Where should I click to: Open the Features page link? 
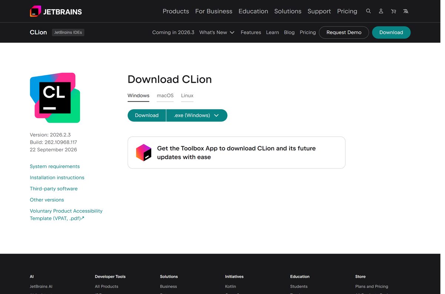[x=251, y=32]
